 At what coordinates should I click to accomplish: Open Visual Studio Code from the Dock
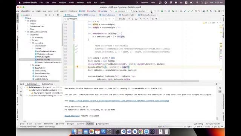(123, 131)
